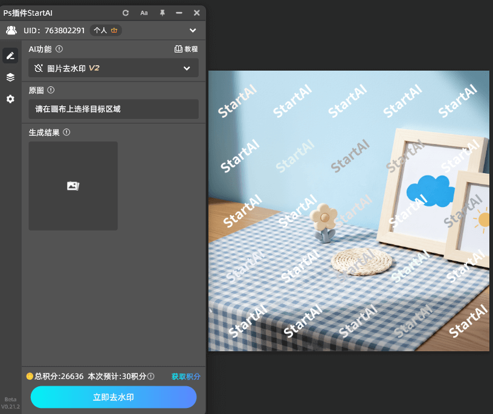Viewport: 493px width, 414px height.
Task: Open the settings gear in sidebar
Action: point(10,99)
